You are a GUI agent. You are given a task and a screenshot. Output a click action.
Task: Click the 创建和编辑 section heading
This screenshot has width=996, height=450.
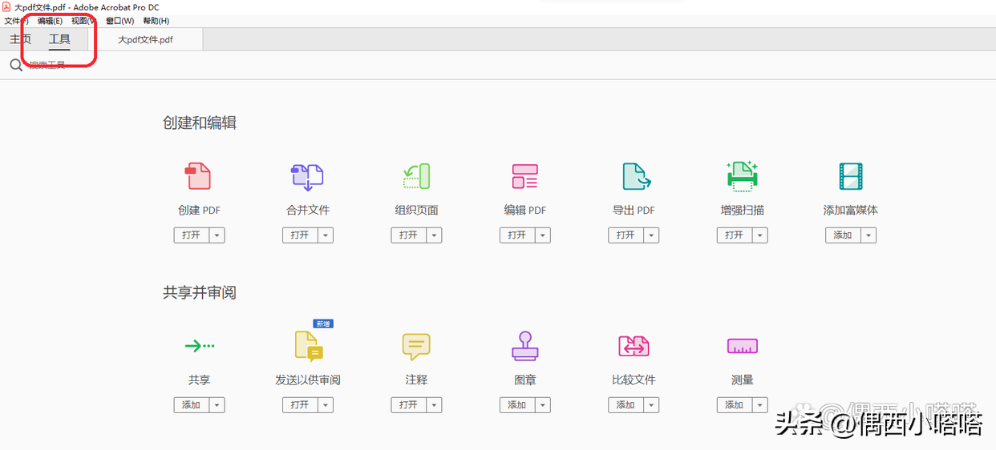pyautogui.click(x=200, y=123)
